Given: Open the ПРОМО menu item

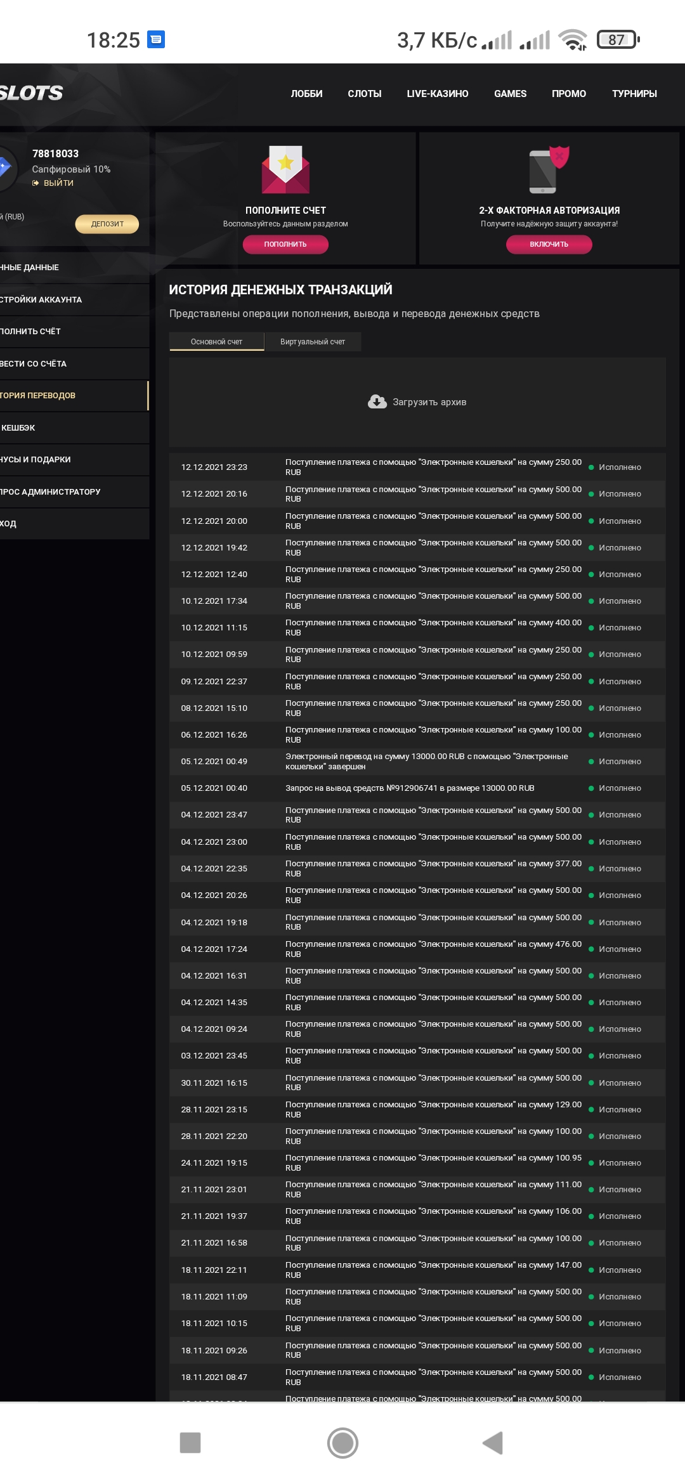Looking at the screenshot, I should pos(569,94).
